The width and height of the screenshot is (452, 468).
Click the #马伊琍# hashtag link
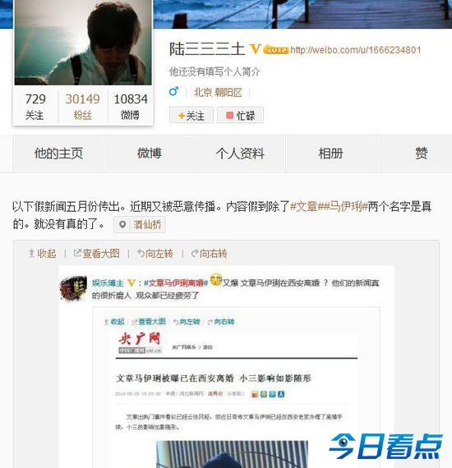pos(344,206)
